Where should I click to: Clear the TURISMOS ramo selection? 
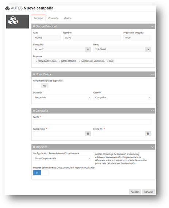(148, 49)
